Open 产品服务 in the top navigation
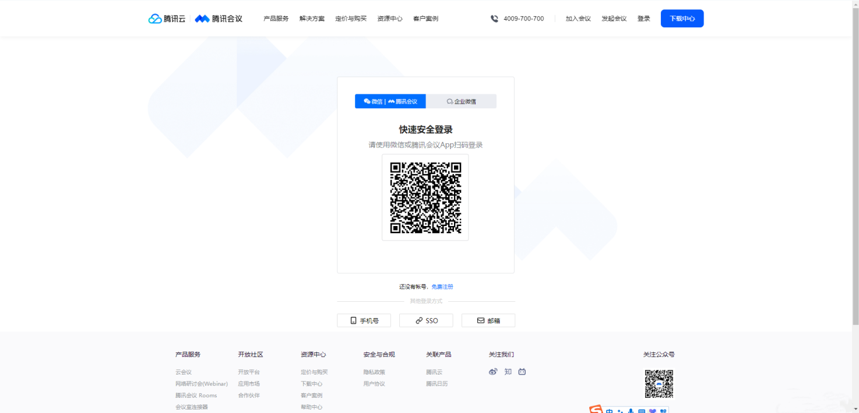 click(x=276, y=19)
